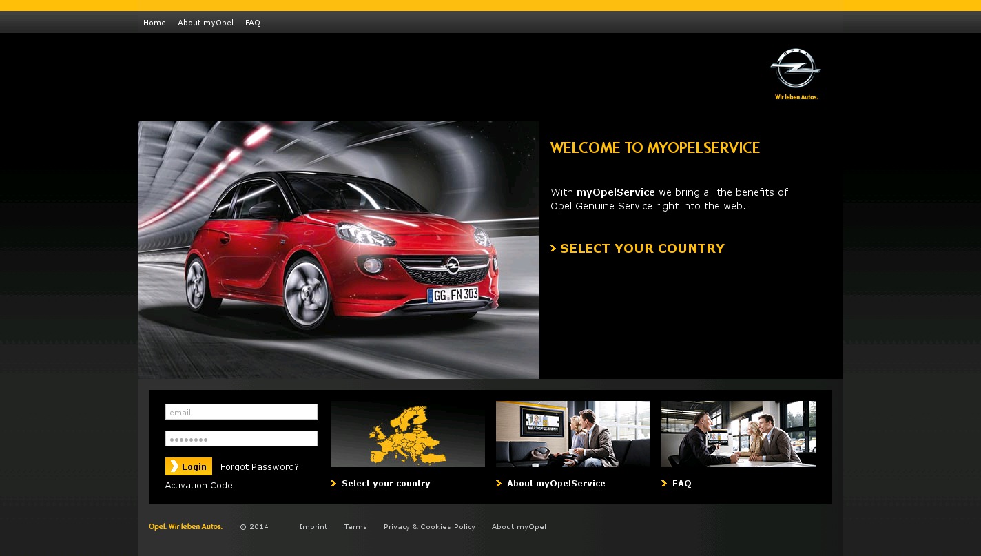Go to FAQ in top navigation bar
This screenshot has width=981, height=556.
coord(253,23)
